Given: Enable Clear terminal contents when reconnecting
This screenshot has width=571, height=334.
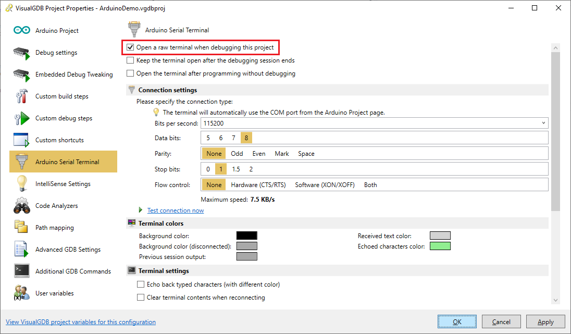Looking at the screenshot, I should [141, 298].
